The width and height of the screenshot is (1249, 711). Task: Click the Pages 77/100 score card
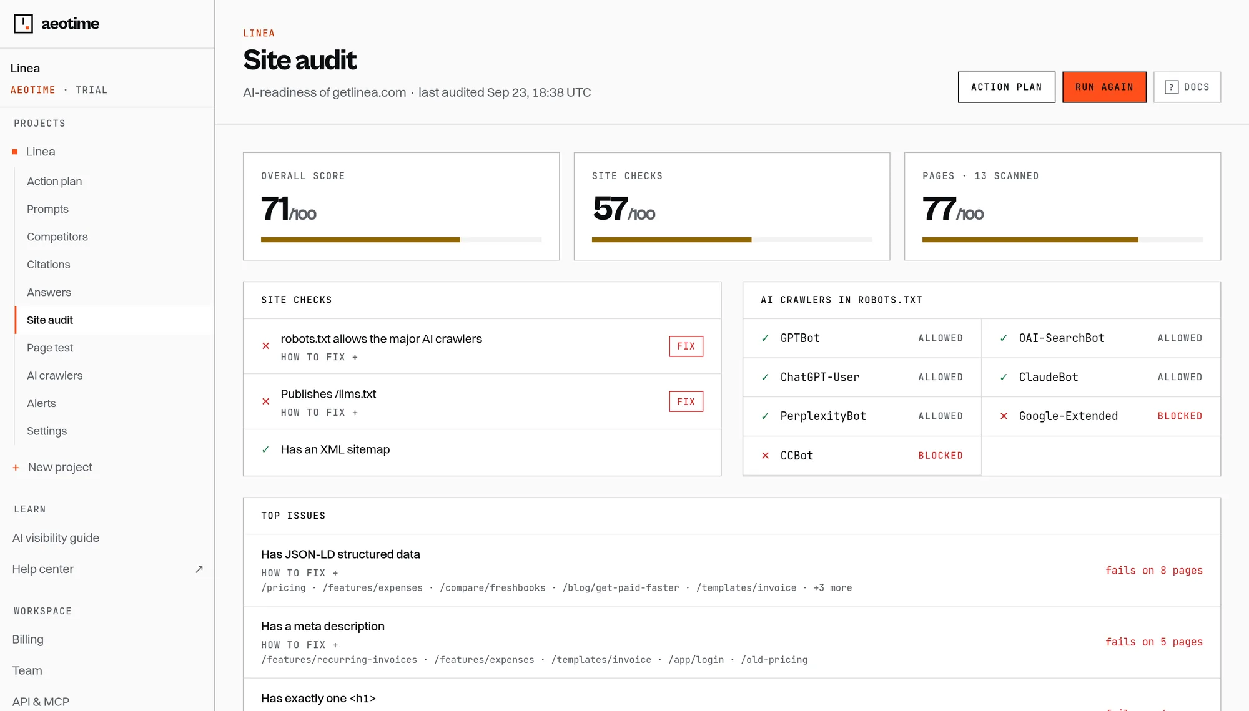tap(1062, 206)
